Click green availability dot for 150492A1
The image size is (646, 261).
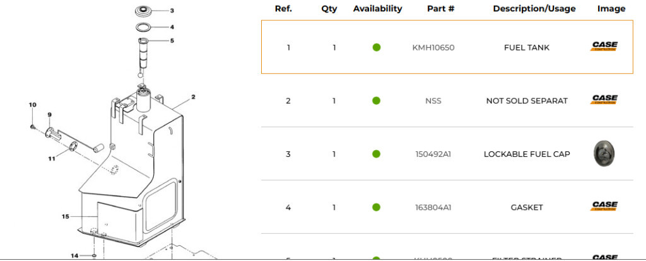(376, 154)
